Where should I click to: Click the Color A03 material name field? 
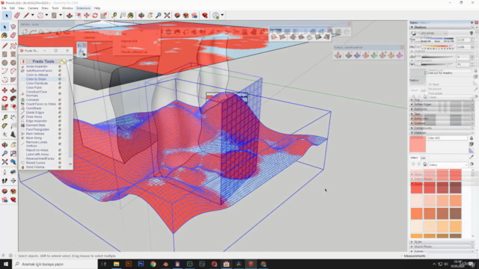click(447, 138)
